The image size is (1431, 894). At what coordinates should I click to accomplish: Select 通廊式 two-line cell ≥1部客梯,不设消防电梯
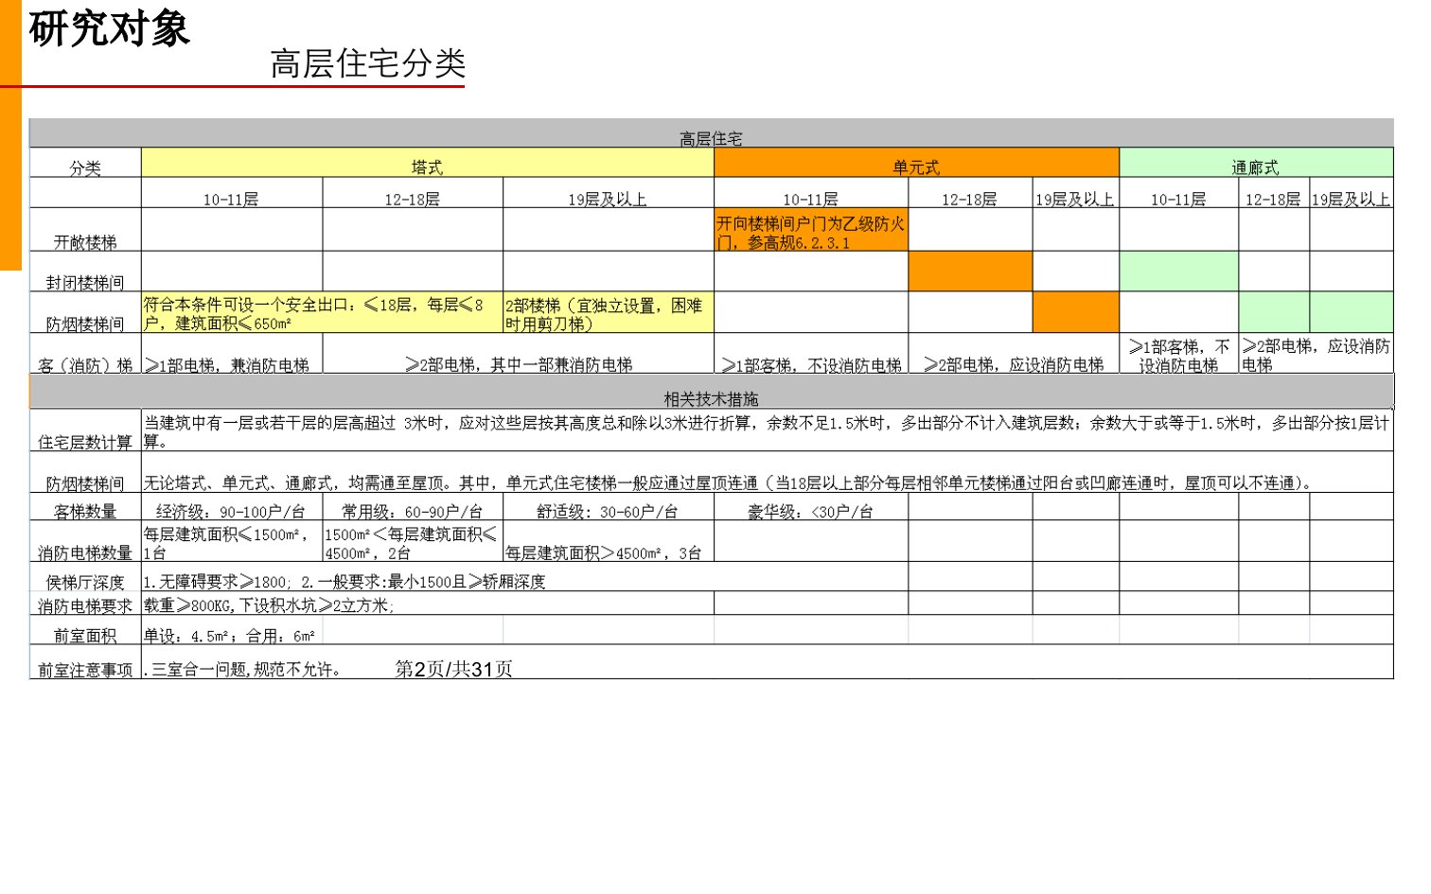tap(1178, 355)
